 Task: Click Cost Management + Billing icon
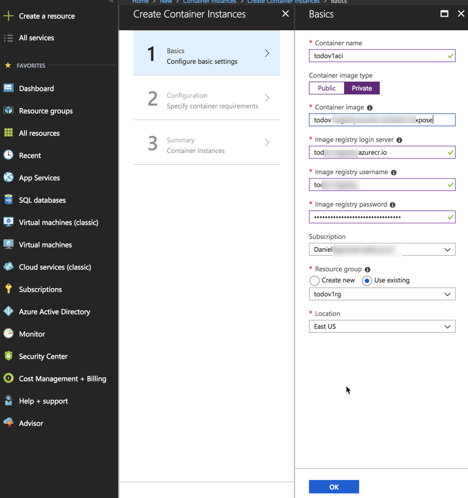8,378
